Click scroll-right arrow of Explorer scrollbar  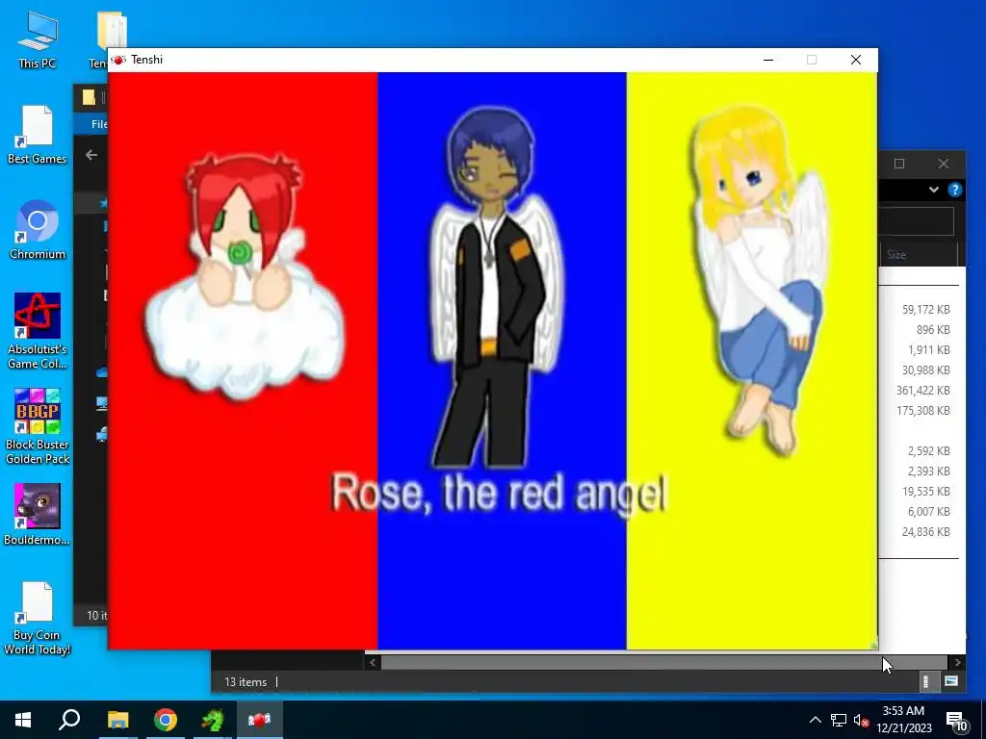[957, 662]
